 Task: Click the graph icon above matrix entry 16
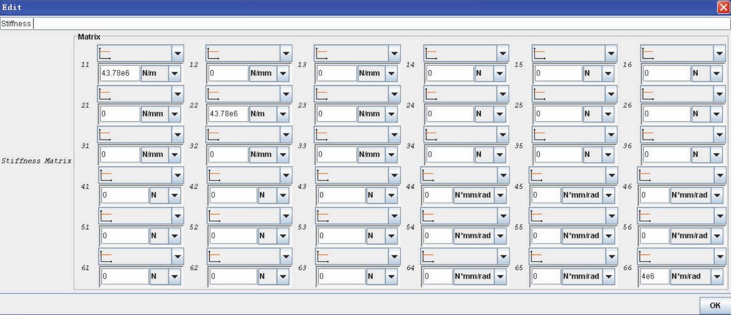click(x=648, y=54)
